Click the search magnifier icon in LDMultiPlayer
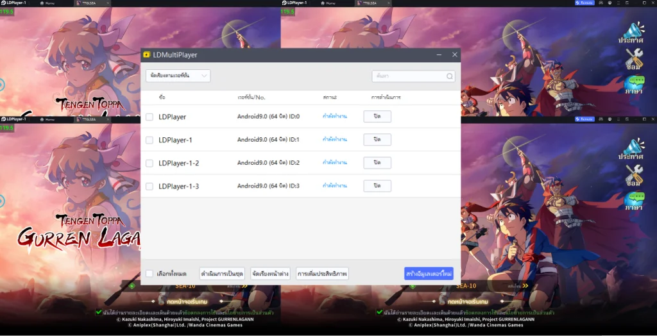This screenshot has height=336, width=657. [x=450, y=76]
